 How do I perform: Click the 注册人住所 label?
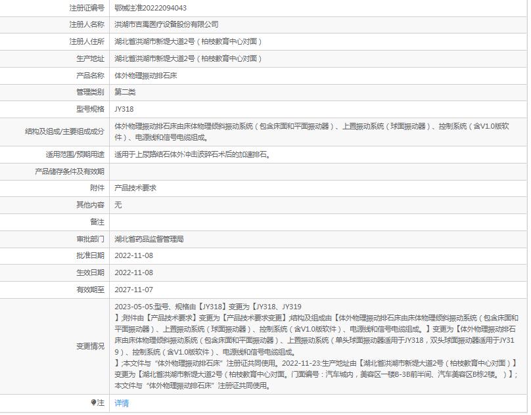(x=87, y=41)
